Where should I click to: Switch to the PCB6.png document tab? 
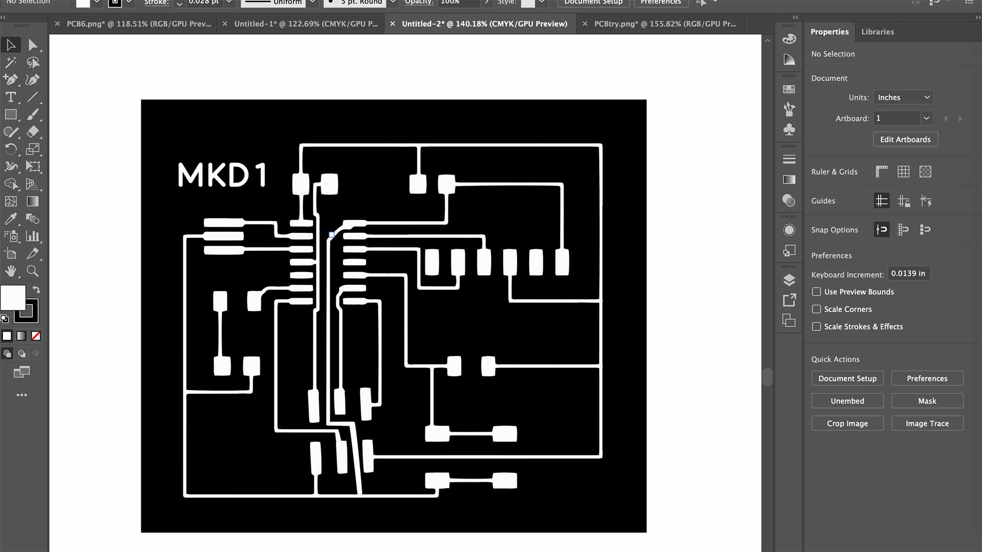(x=138, y=24)
